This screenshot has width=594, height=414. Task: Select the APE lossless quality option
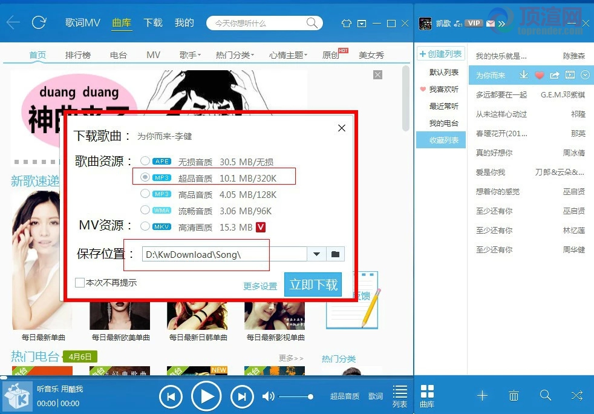point(145,161)
